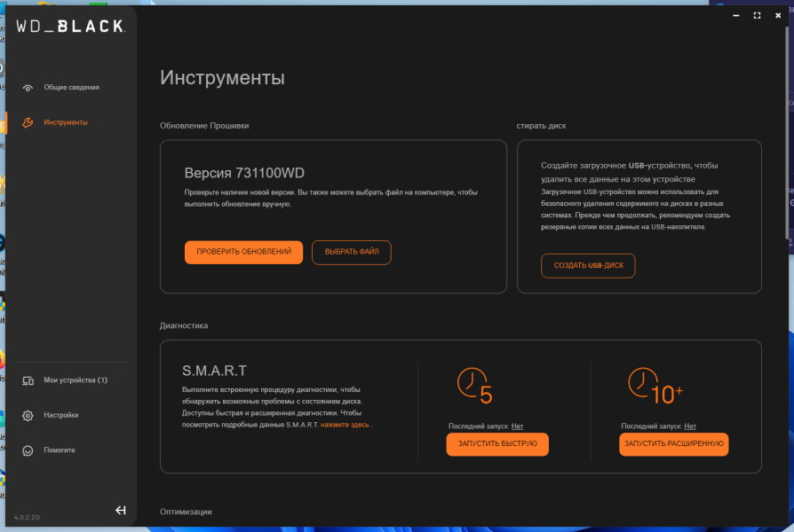
Task: Click the devices icon beside Мои устройства
Action: [x=28, y=380]
